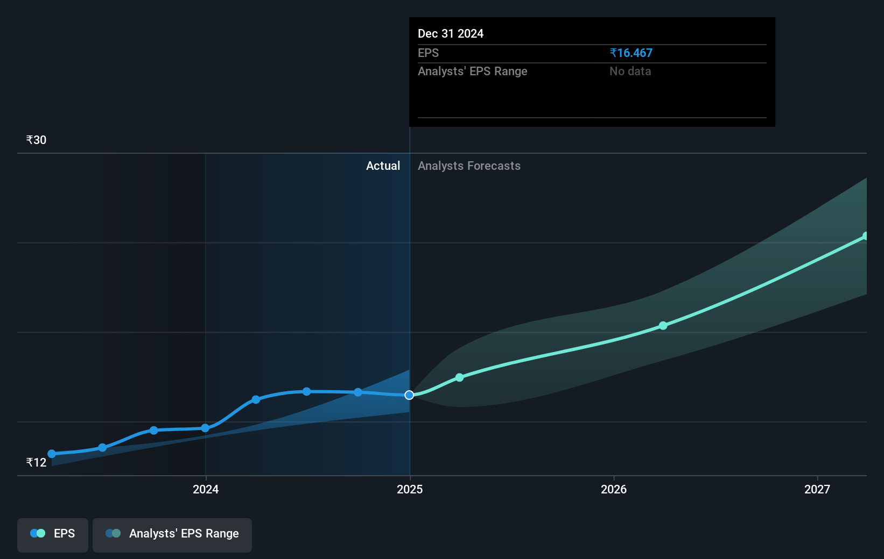Click the 2024 x-axis label
The height and width of the screenshot is (559, 884).
click(x=206, y=489)
